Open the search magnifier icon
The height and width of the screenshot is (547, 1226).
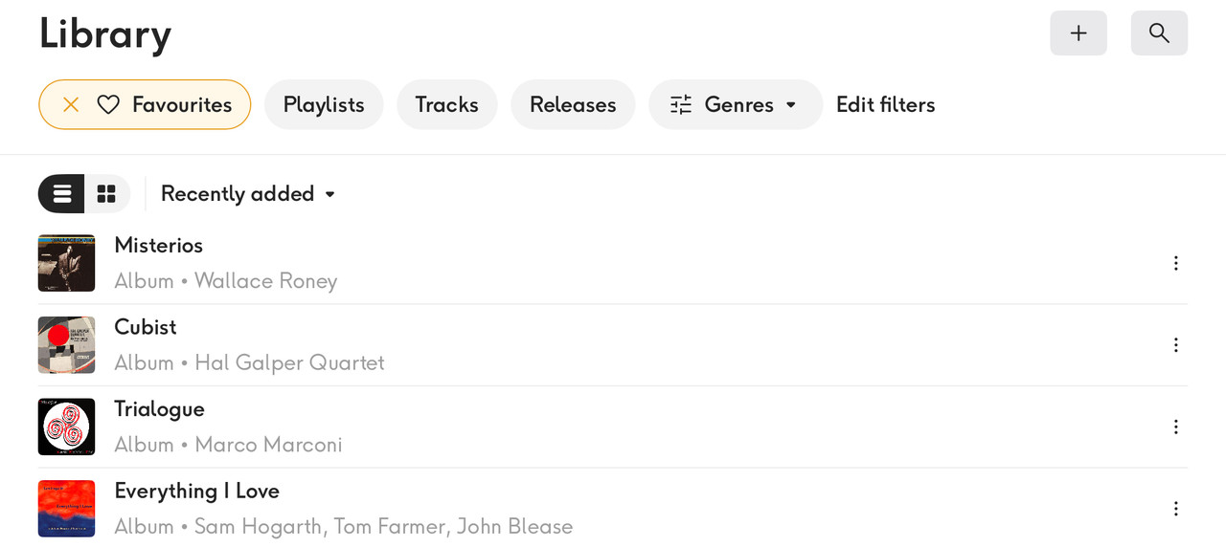tap(1159, 33)
